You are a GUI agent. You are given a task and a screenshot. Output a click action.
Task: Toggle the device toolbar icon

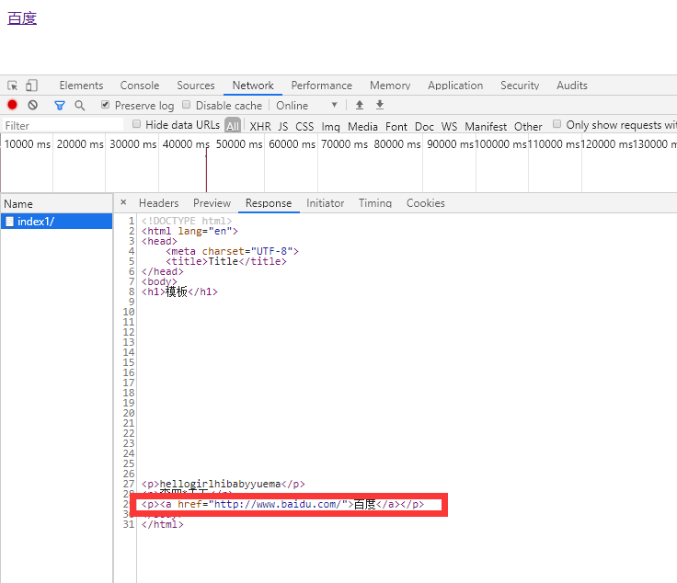point(31,86)
